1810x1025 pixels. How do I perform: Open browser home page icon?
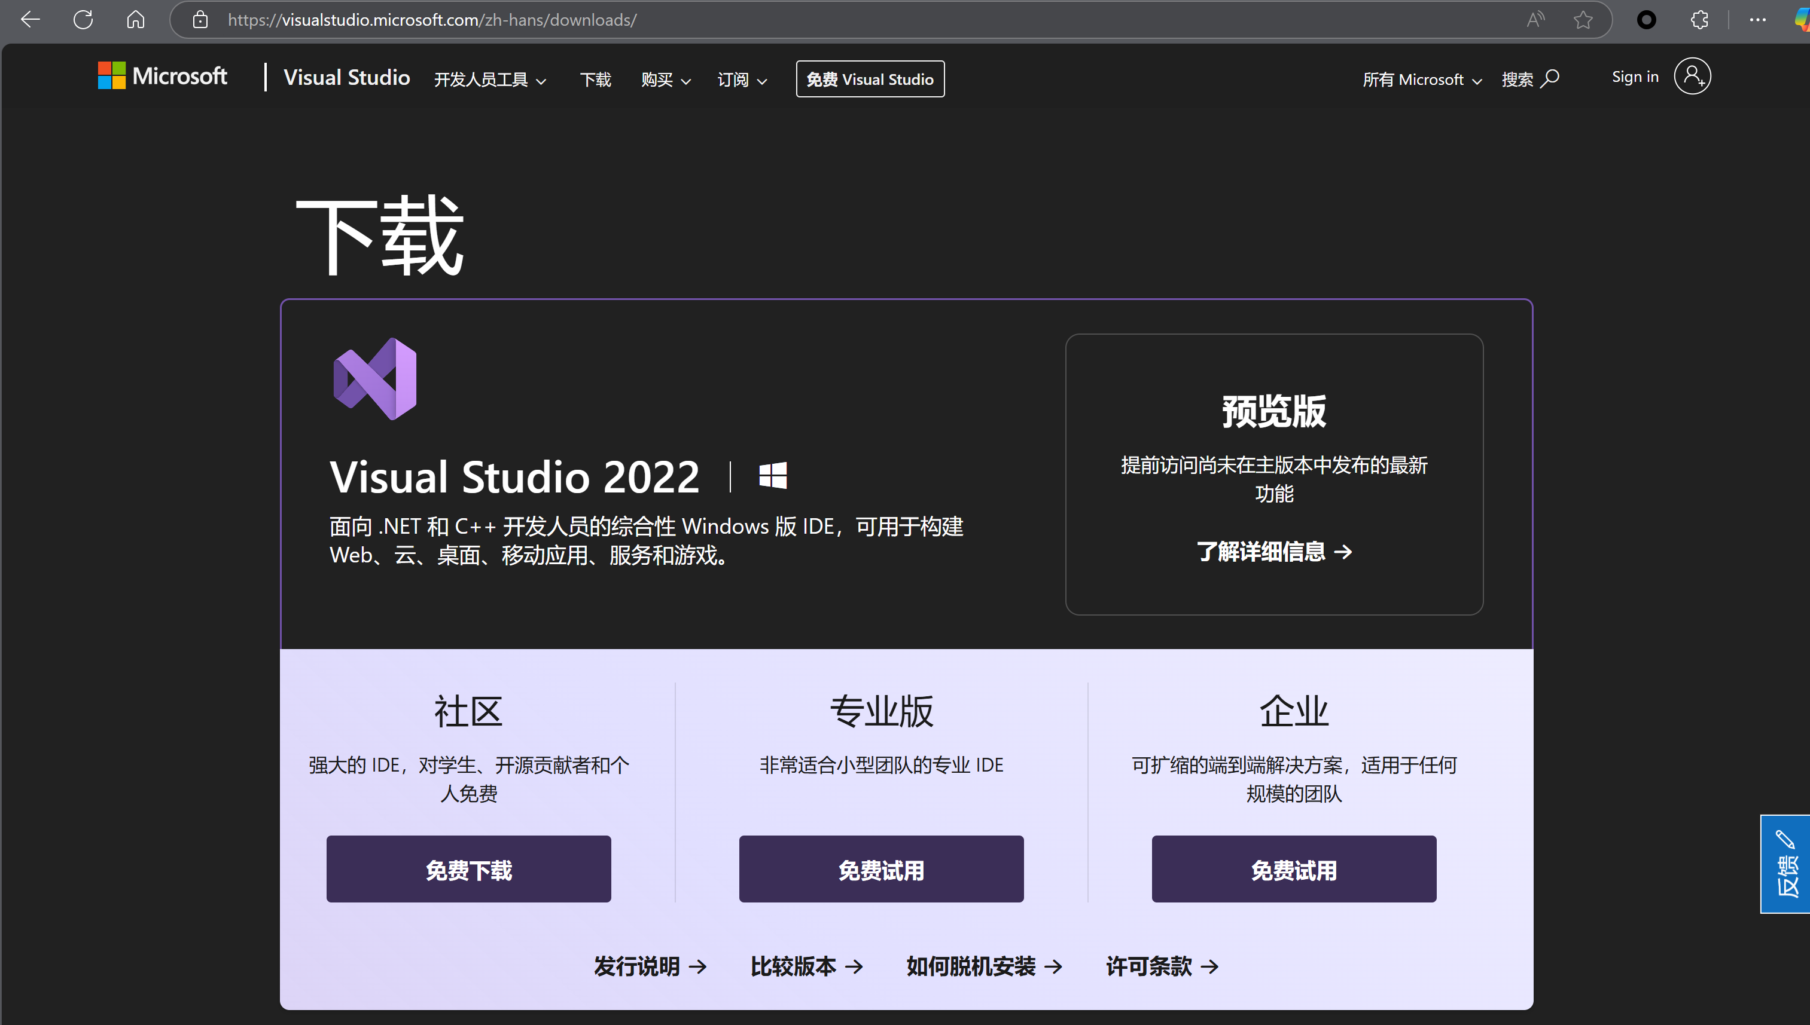[x=135, y=20]
